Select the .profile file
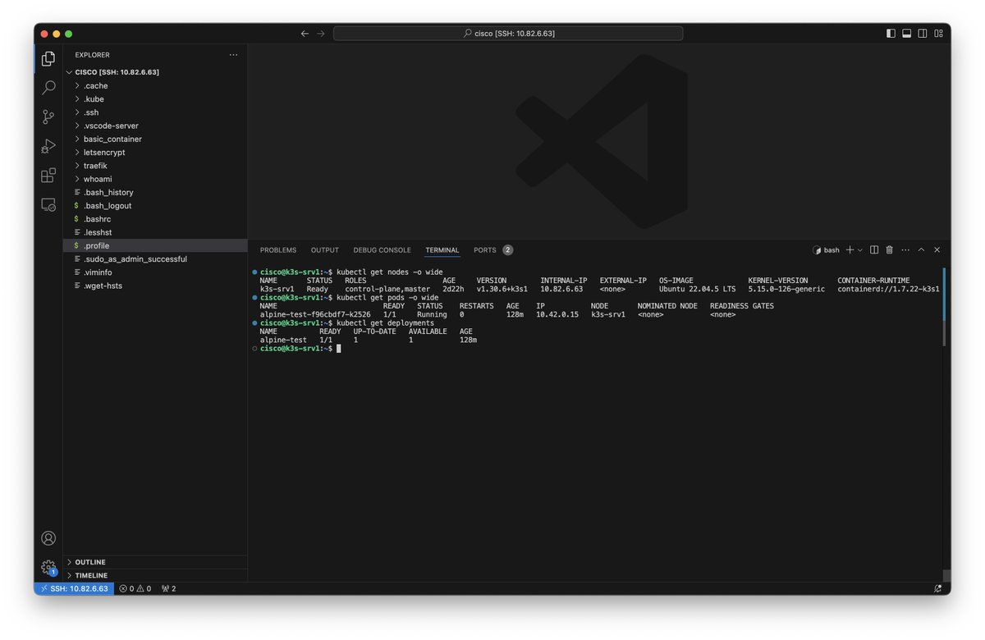This screenshot has width=985, height=640. tap(155, 245)
